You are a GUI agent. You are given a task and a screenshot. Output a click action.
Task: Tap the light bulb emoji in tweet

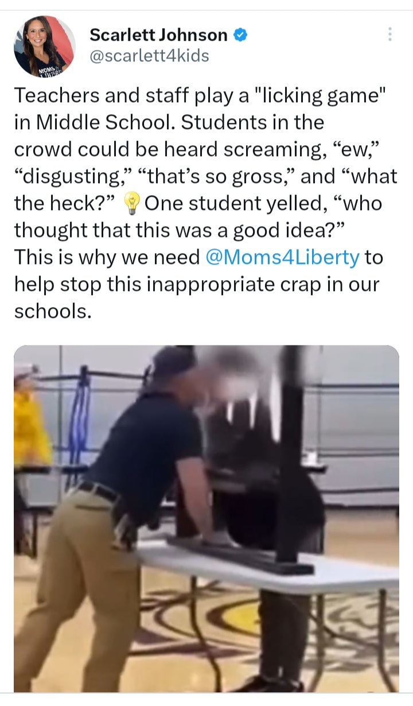tap(133, 203)
